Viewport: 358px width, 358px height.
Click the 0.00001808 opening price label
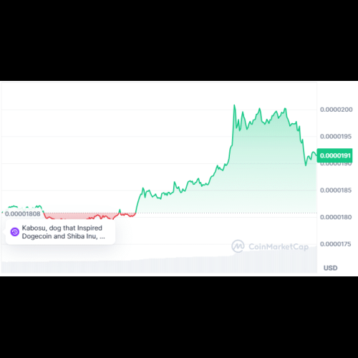[x=23, y=214]
